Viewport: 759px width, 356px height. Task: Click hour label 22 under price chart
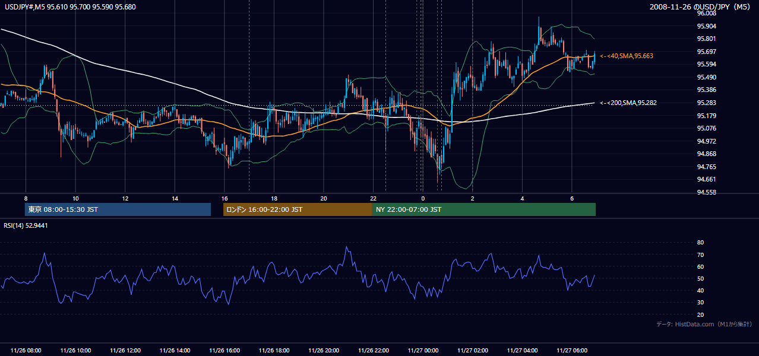click(x=373, y=198)
